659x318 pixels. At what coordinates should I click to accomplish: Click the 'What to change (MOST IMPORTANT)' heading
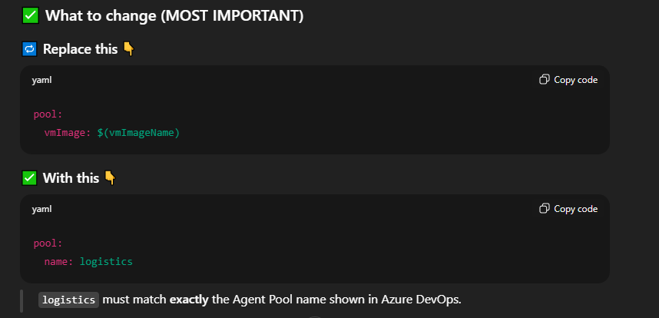click(x=174, y=15)
